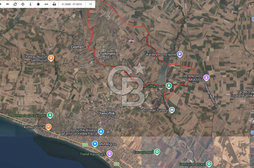Screen dimensions: 254x168
Task: Click the Tac Mutfak Eşyaları Fabrika label
Action: tap(242, 94)
